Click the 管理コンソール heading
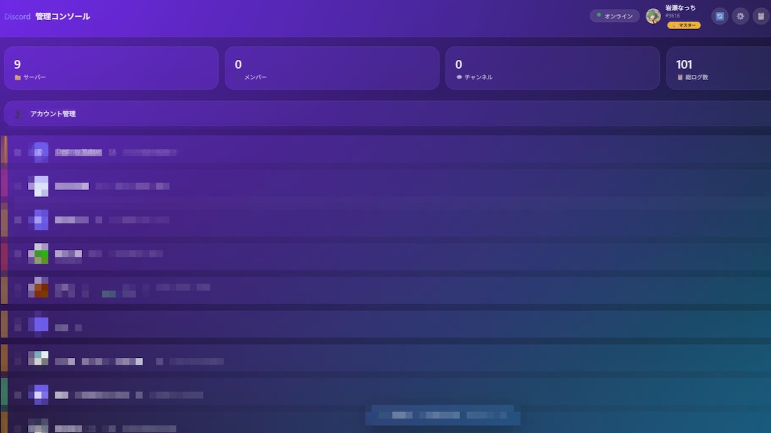This screenshot has height=433, width=771. point(63,16)
